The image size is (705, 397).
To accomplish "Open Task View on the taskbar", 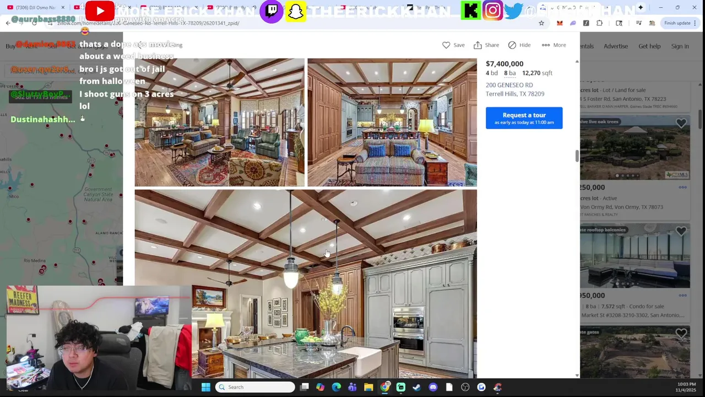I will (x=305, y=387).
